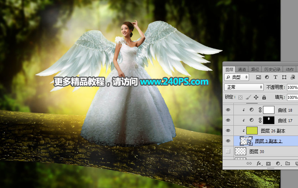Select the black mask of 曲线 17
The height and width of the screenshot is (188, 298).
click(269, 120)
